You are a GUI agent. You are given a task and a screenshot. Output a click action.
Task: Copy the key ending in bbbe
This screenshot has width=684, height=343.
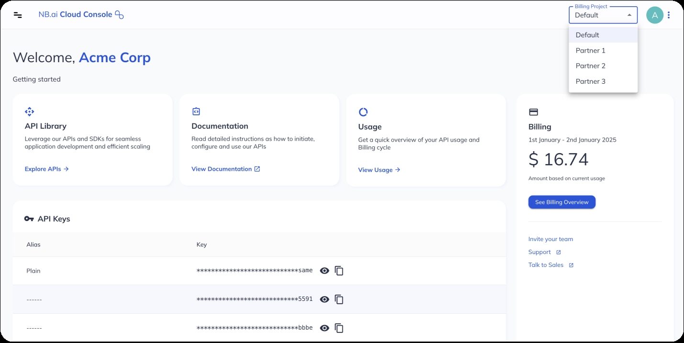pyautogui.click(x=339, y=328)
